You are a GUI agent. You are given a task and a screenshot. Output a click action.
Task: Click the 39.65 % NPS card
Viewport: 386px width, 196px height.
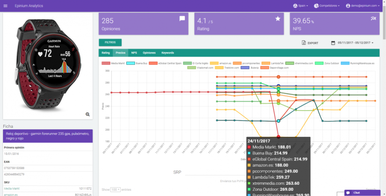tap(335, 24)
